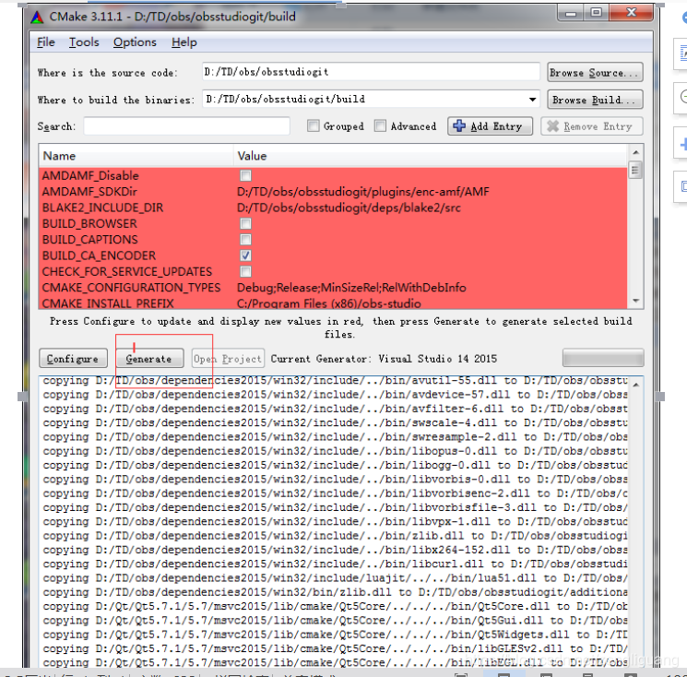Click the BLAKE2_INCLUDE_DIR value path
The image size is (687, 677).
coord(349,208)
